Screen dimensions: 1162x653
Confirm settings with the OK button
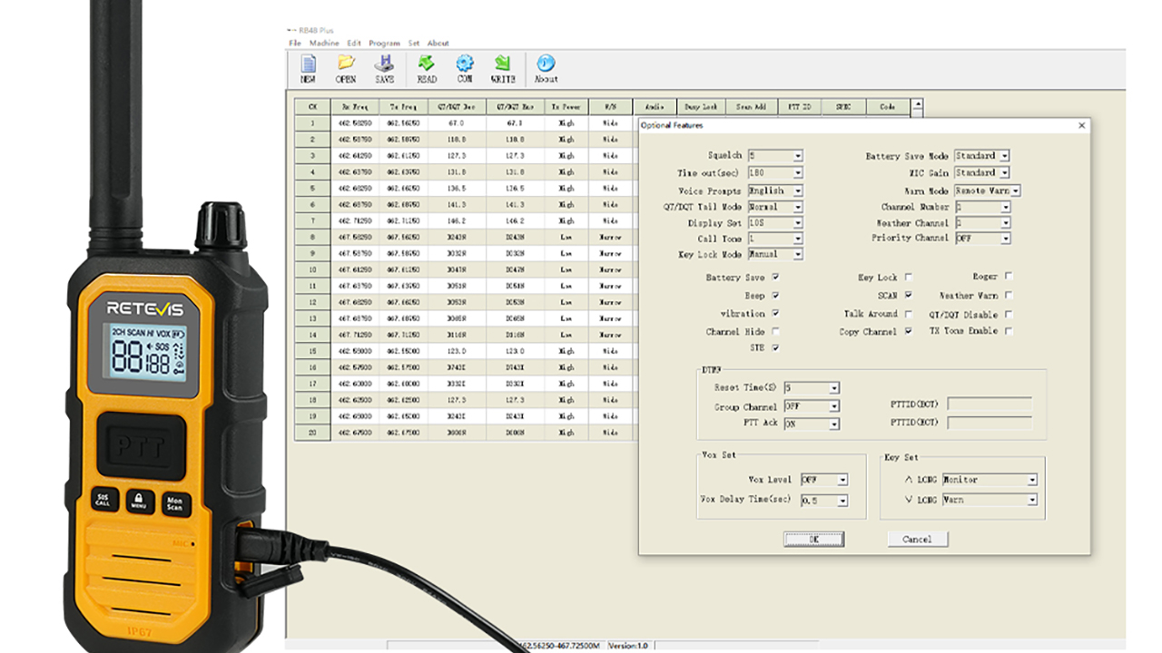(814, 539)
